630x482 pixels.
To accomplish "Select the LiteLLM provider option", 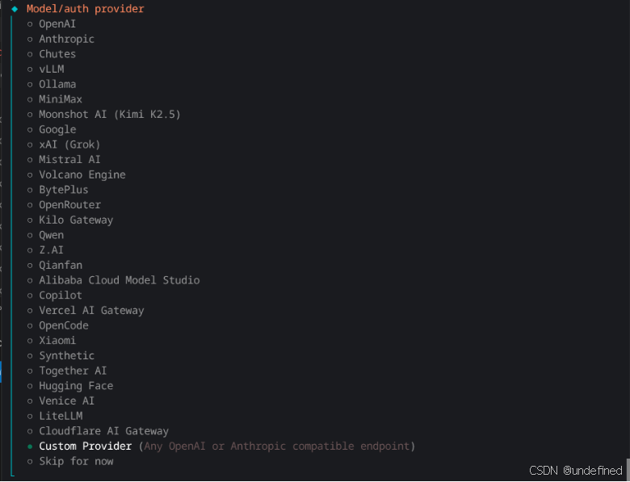I will 54,416.
